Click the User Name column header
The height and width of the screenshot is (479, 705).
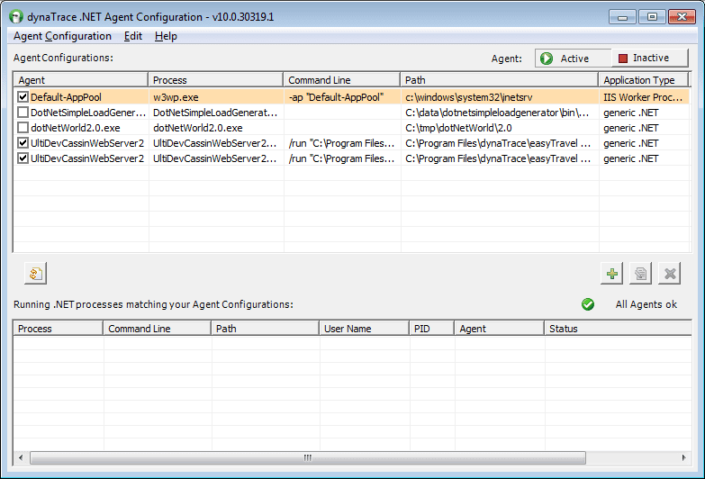pyautogui.click(x=364, y=329)
